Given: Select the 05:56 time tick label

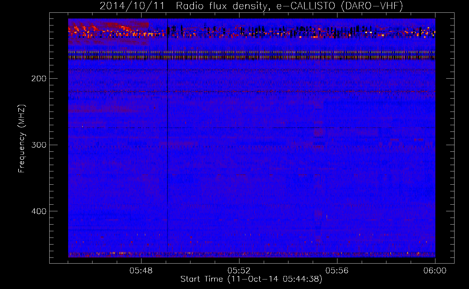Looking at the screenshot, I should pyautogui.click(x=337, y=271).
